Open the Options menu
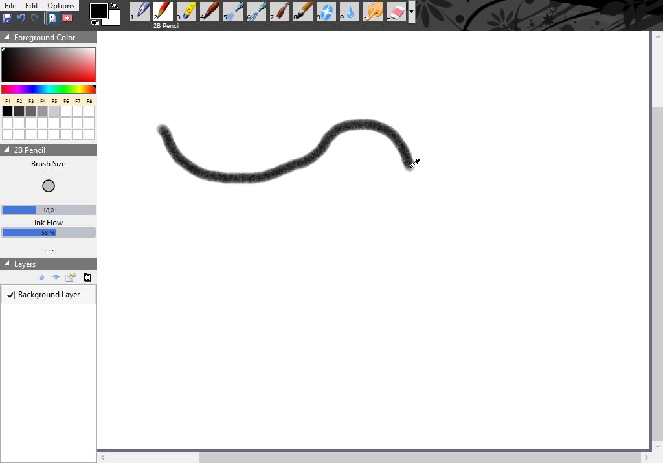This screenshot has width=663, height=463. tap(61, 5)
